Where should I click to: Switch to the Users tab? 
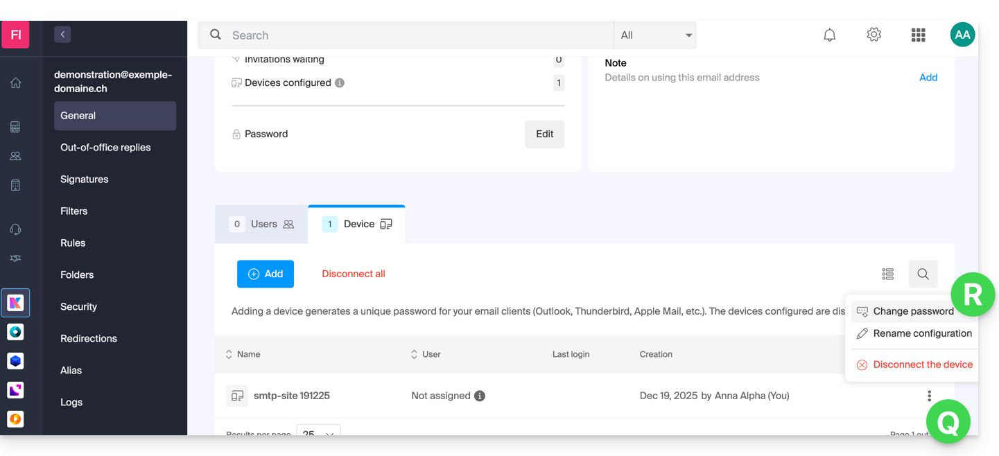262,225
